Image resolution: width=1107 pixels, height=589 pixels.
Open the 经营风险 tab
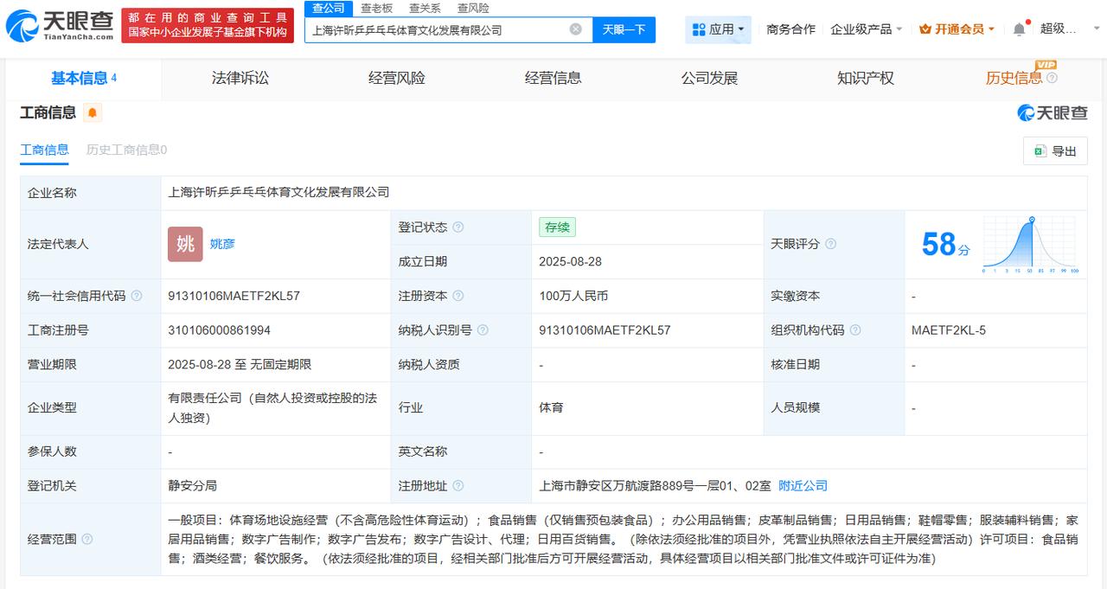click(397, 79)
